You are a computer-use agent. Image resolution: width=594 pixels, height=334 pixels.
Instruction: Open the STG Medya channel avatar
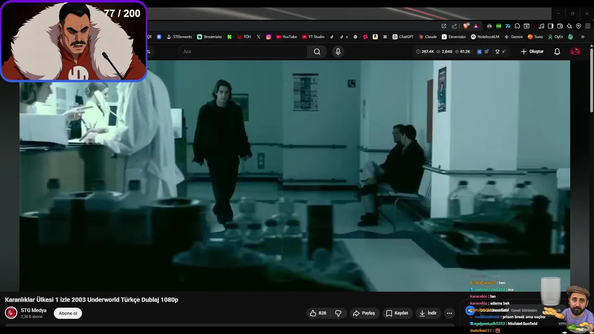click(11, 313)
